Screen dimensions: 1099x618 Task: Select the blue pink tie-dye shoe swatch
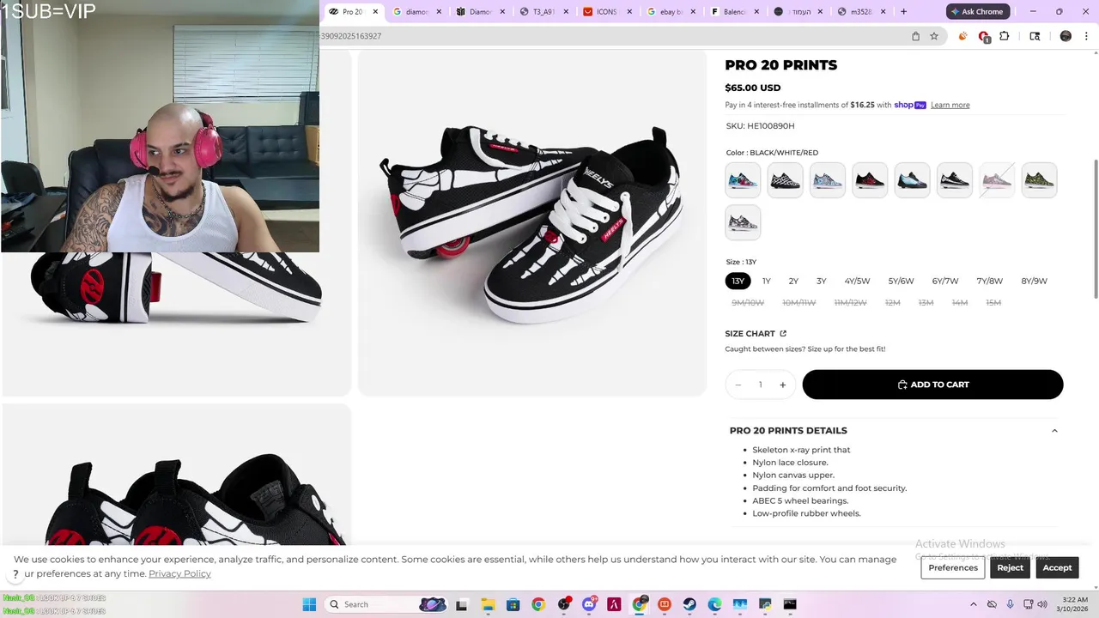point(743,180)
